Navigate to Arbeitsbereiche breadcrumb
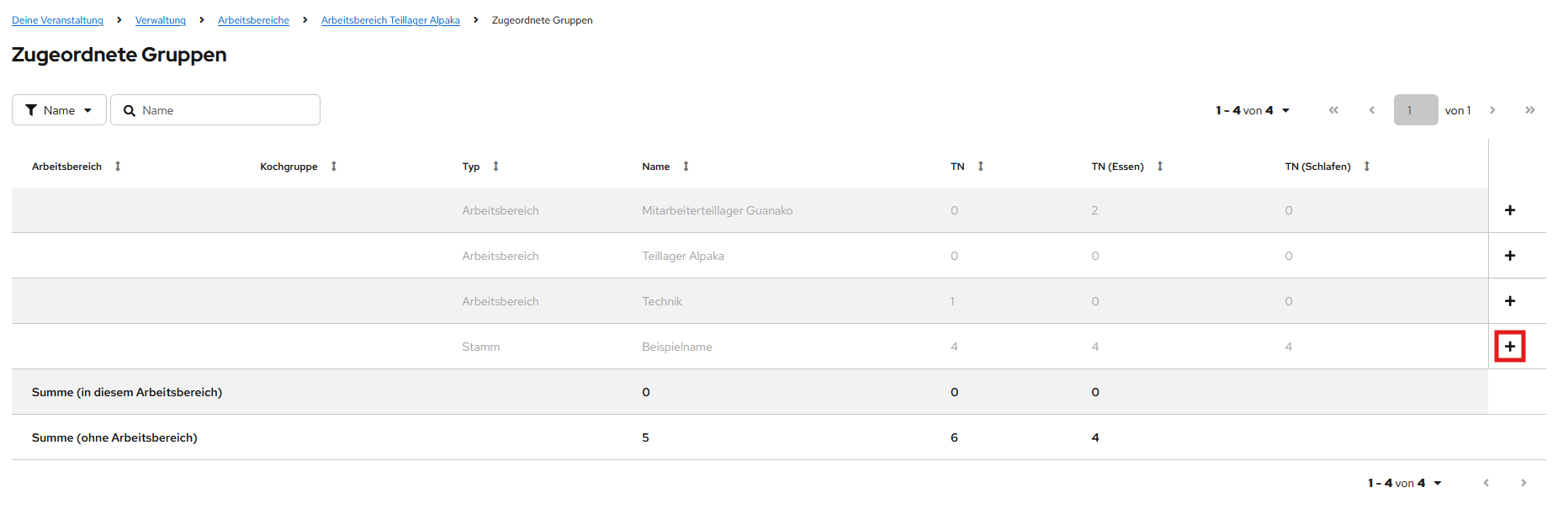This screenshot has width=1563, height=530. (253, 20)
